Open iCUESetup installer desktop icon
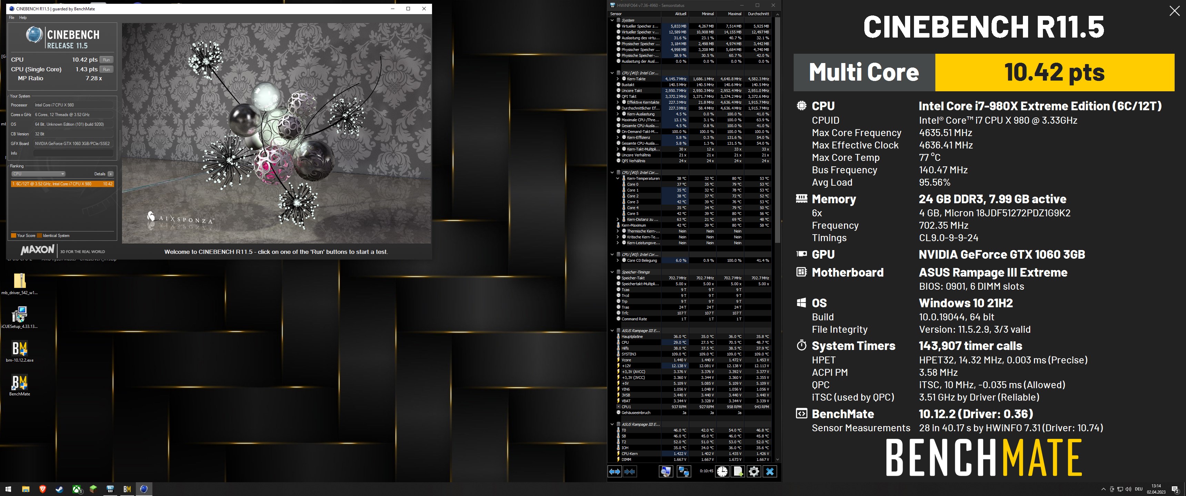Viewport: 1186px width, 496px height. click(x=19, y=318)
